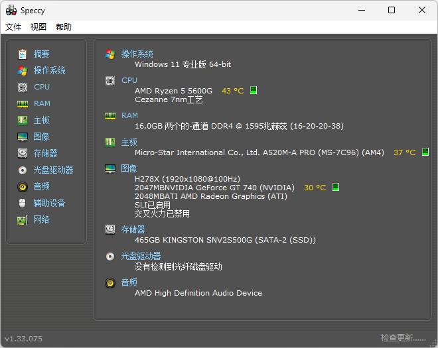438x348 pixels.
Task: Select 光盘驱动器 label in the sidebar
Action: pos(53,170)
